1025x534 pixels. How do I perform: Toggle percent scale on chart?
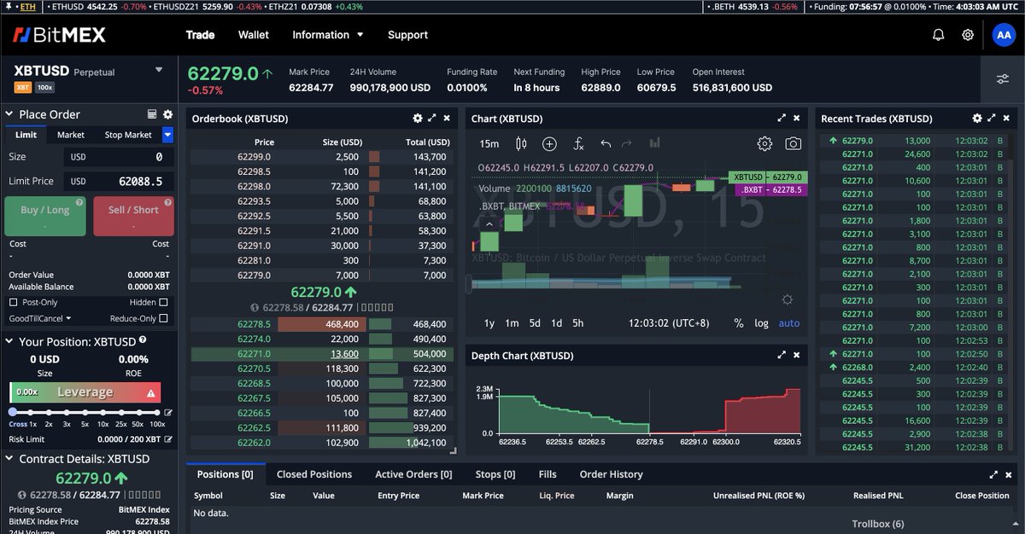tap(738, 323)
